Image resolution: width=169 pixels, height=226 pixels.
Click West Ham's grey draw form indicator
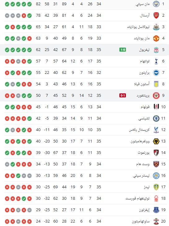point(7,164)
